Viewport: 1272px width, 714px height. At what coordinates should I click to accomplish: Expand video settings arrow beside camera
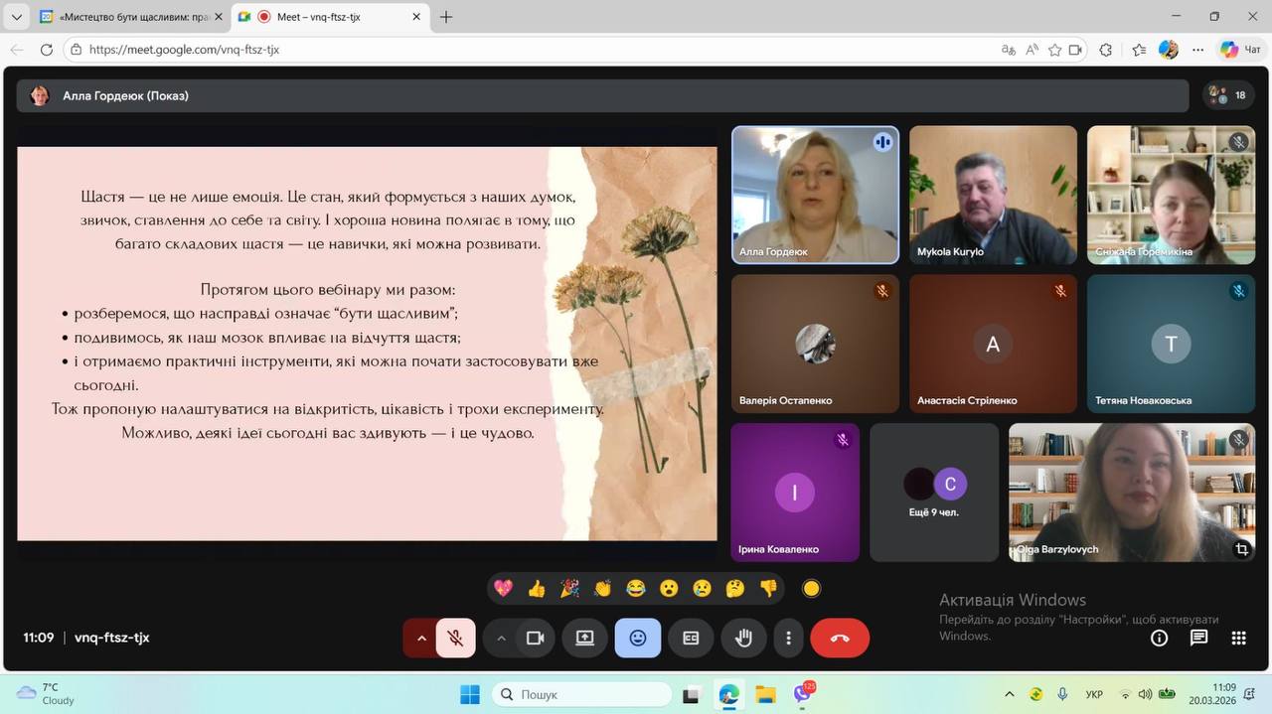pos(501,639)
